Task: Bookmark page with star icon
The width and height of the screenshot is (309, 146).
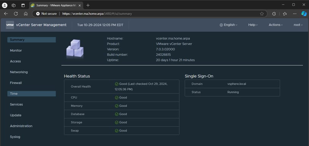Action: (x=262, y=14)
